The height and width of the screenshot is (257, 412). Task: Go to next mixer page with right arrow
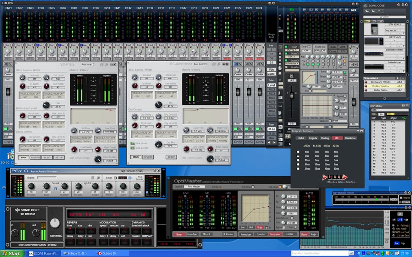tap(274, 142)
